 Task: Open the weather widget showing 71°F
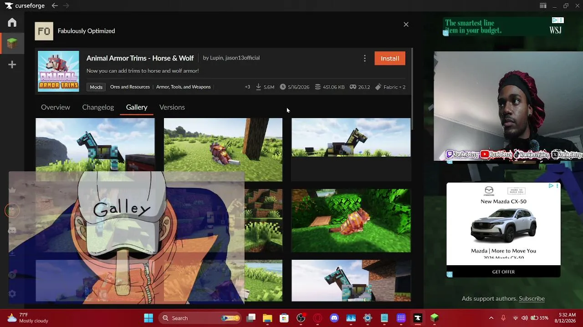click(x=28, y=318)
